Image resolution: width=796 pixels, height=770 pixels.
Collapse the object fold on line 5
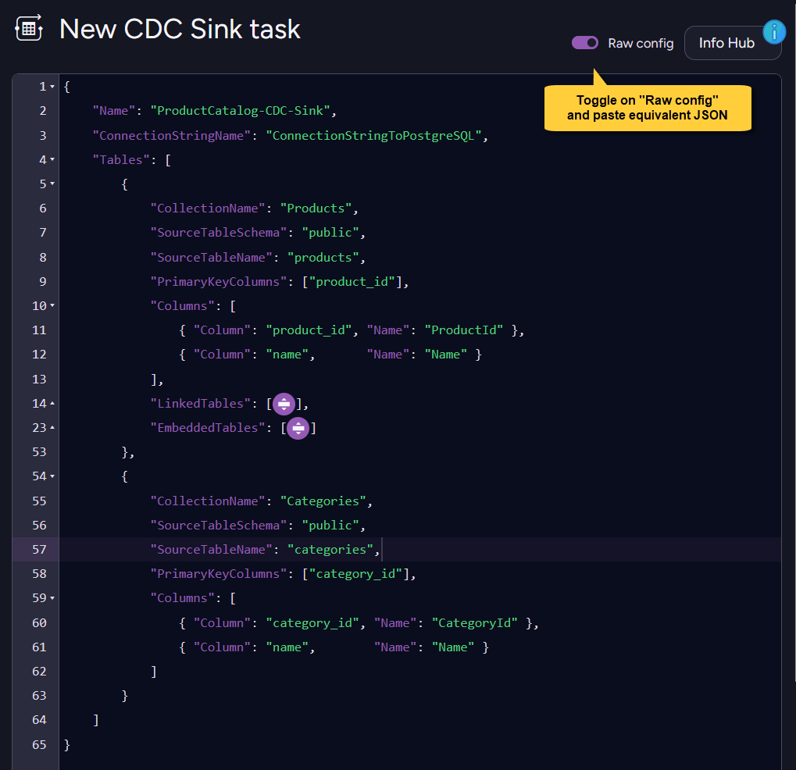click(52, 184)
